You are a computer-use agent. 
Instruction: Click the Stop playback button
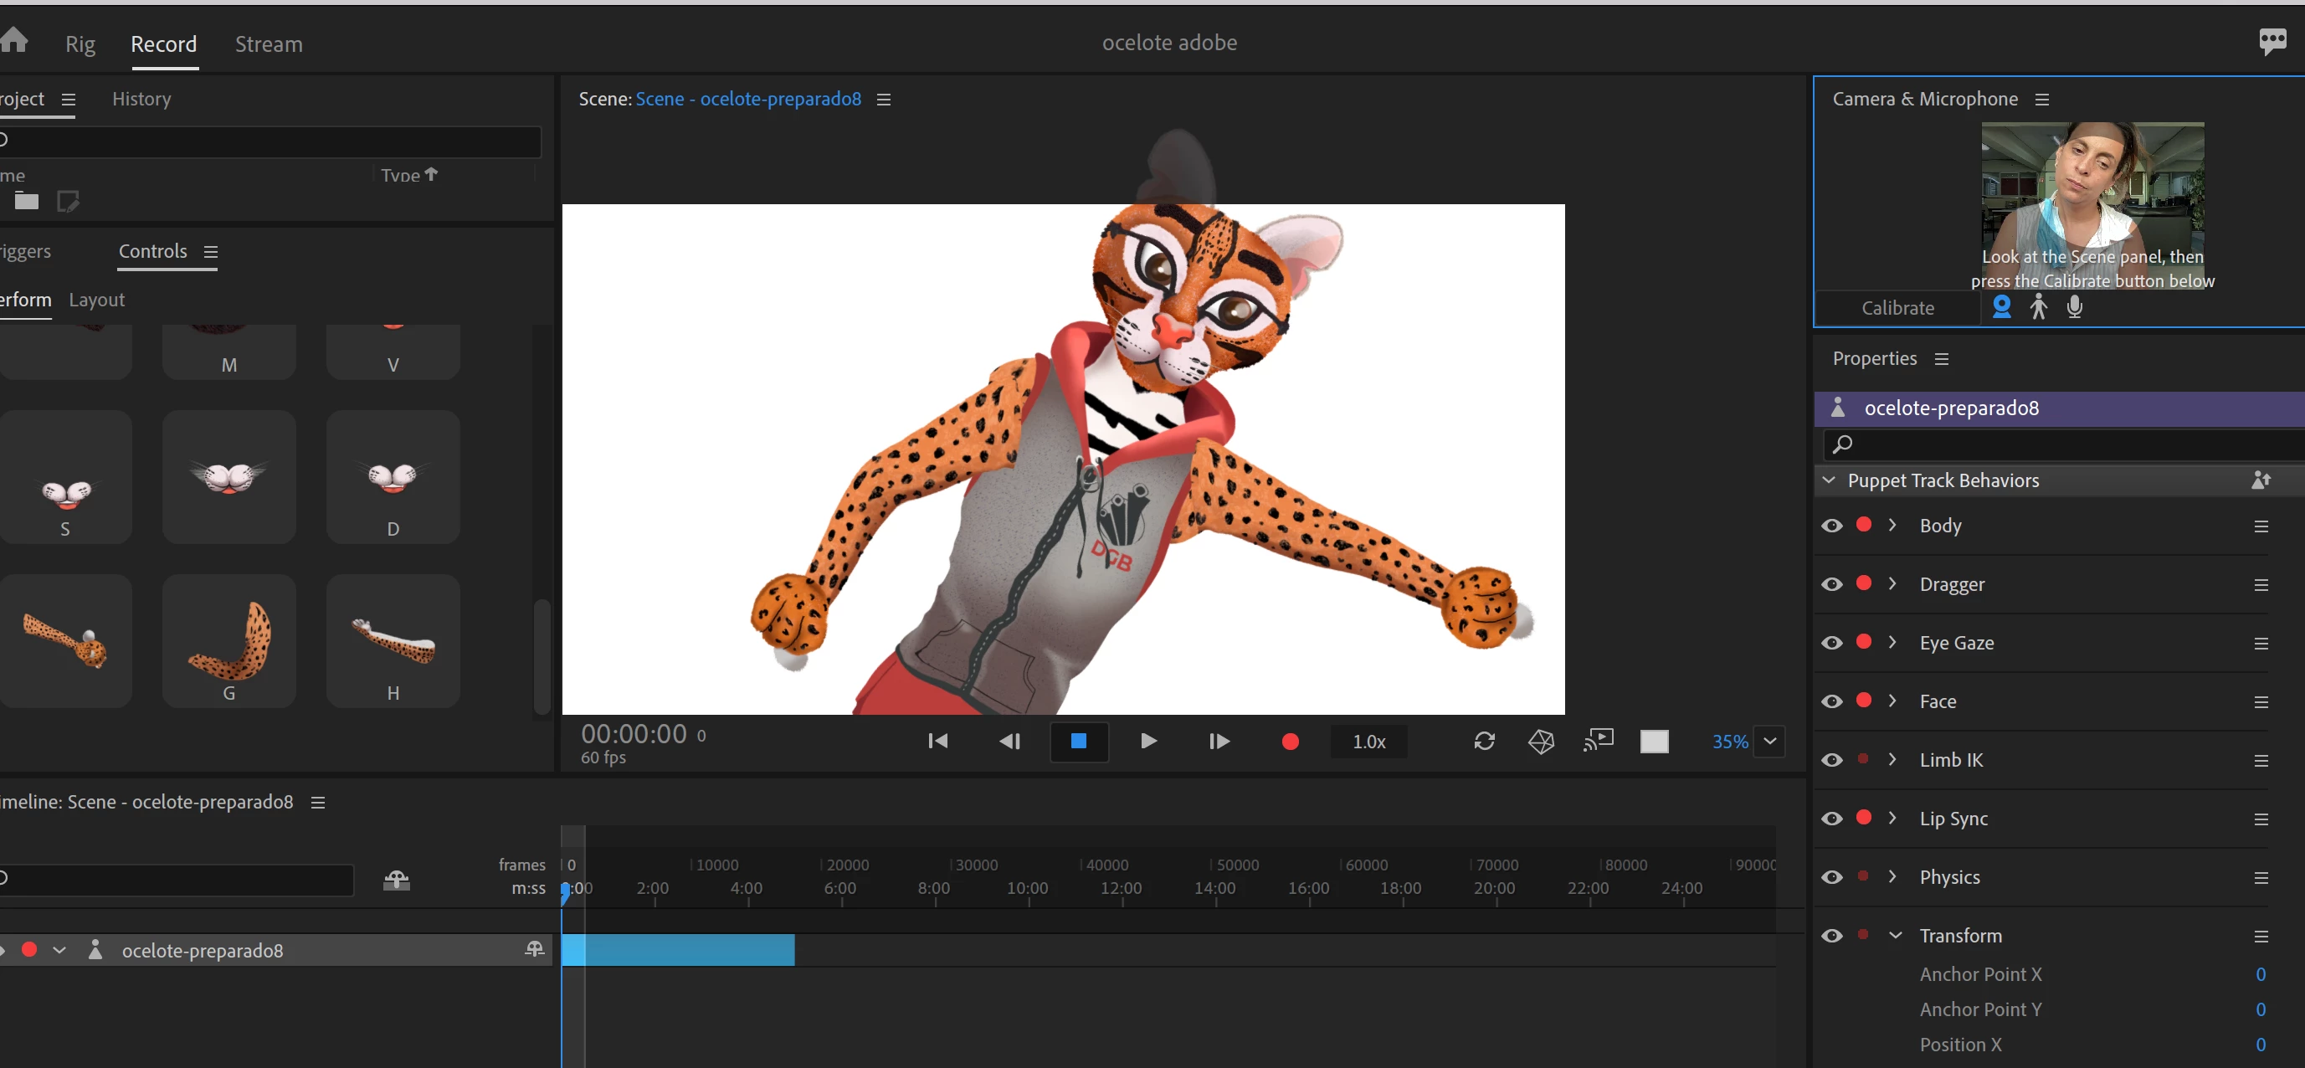point(1078,742)
